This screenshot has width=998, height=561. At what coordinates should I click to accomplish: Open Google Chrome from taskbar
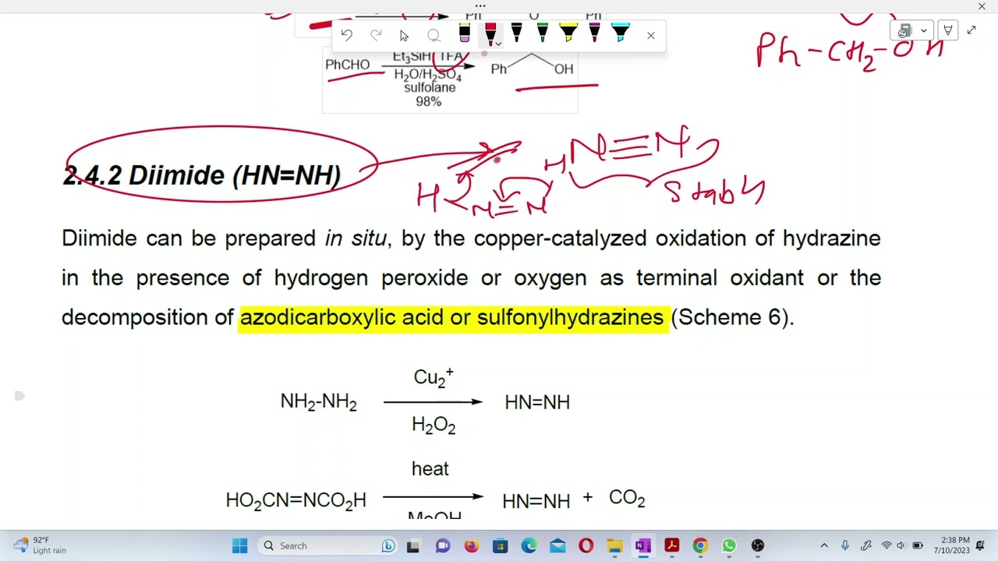[x=700, y=545]
